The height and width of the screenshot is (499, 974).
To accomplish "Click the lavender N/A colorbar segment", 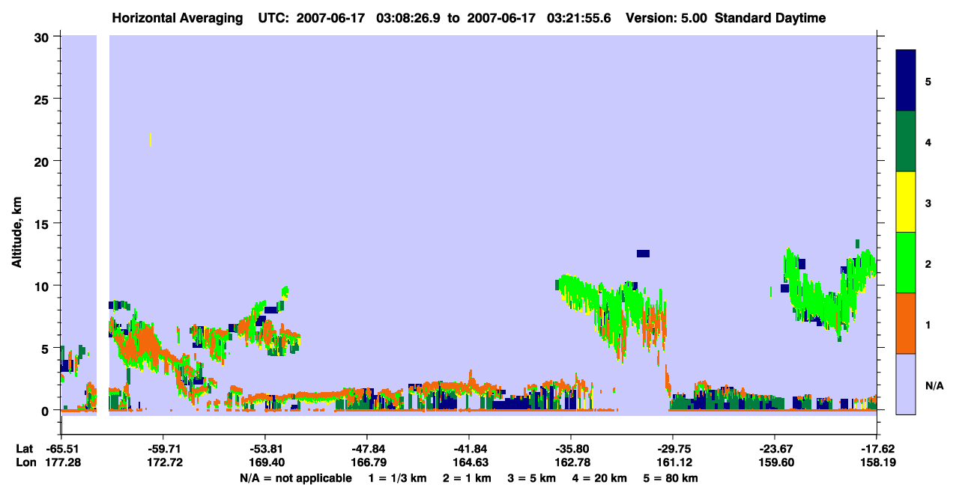I will 906,384.
